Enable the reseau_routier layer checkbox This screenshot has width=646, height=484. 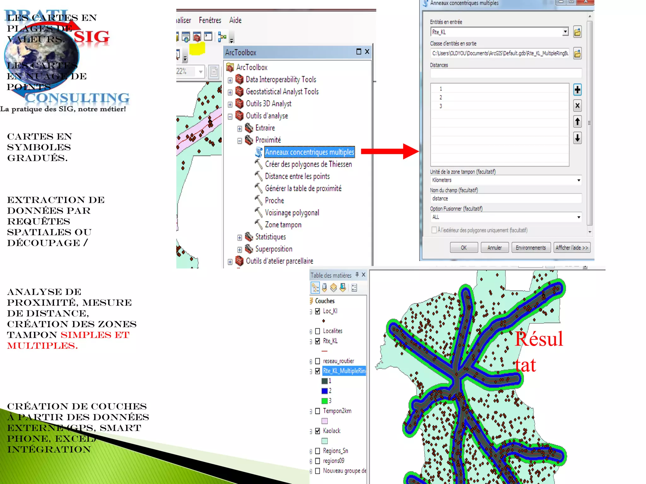pyautogui.click(x=318, y=361)
